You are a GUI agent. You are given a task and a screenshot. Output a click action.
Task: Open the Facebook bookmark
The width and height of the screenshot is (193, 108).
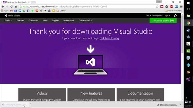[x=28, y=11]
